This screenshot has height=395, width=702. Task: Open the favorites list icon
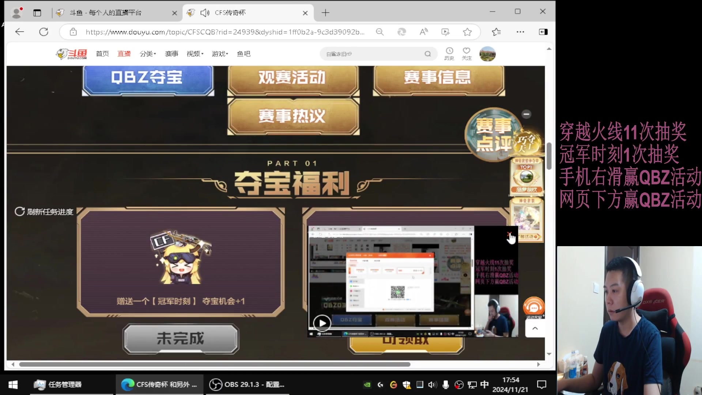point(496,32)
